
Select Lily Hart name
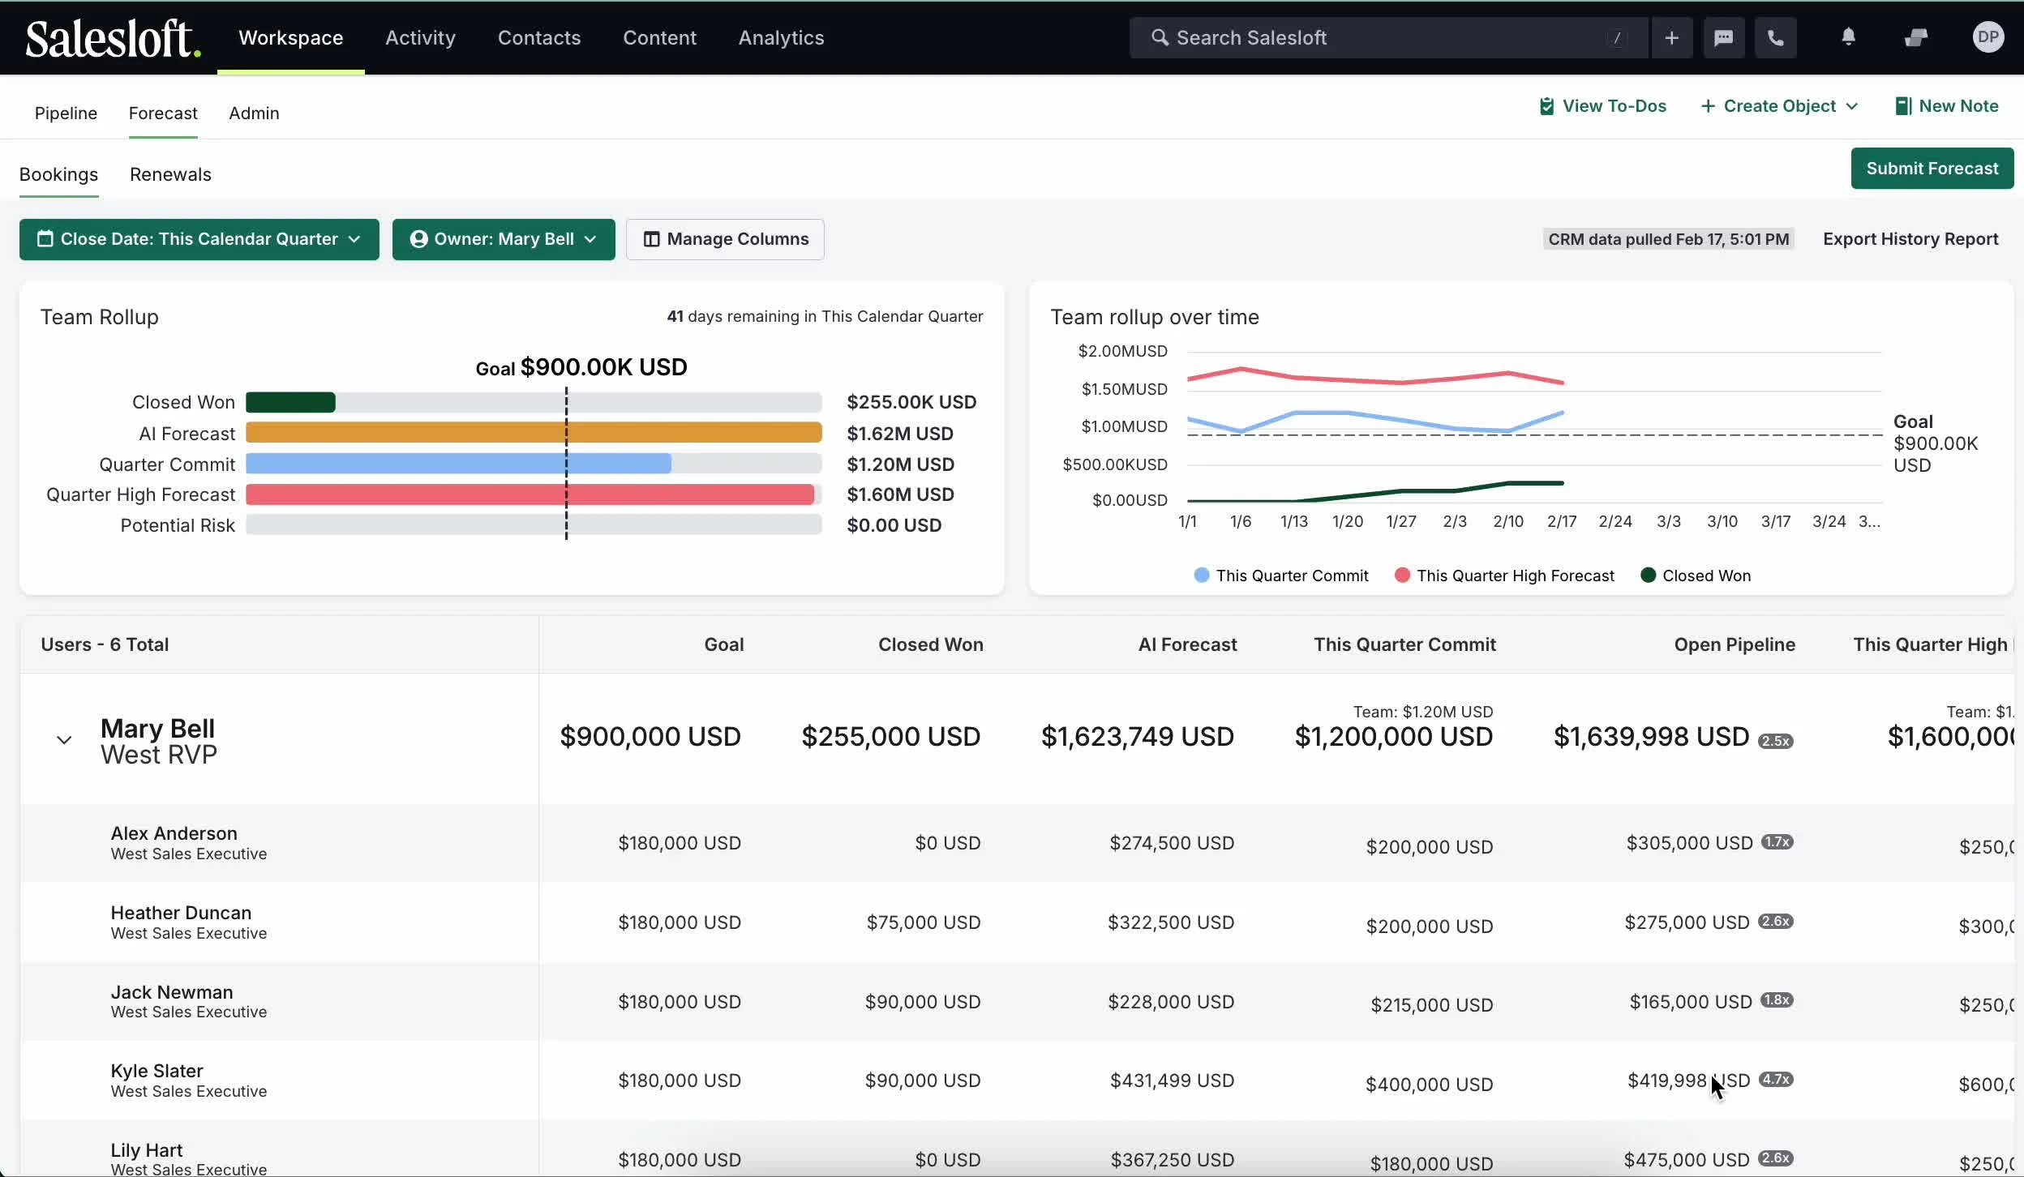(x=146, y=1150)
